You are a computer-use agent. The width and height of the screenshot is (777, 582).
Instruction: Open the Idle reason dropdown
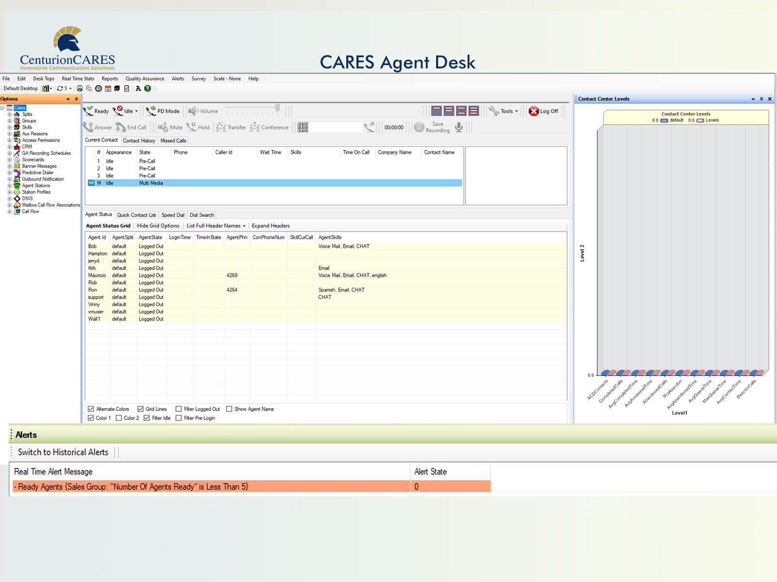(x=136, y=111)
